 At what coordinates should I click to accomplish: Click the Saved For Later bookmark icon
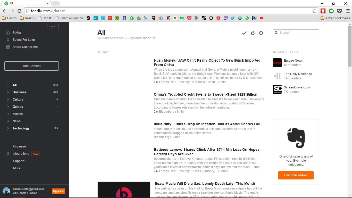point(8,40)
